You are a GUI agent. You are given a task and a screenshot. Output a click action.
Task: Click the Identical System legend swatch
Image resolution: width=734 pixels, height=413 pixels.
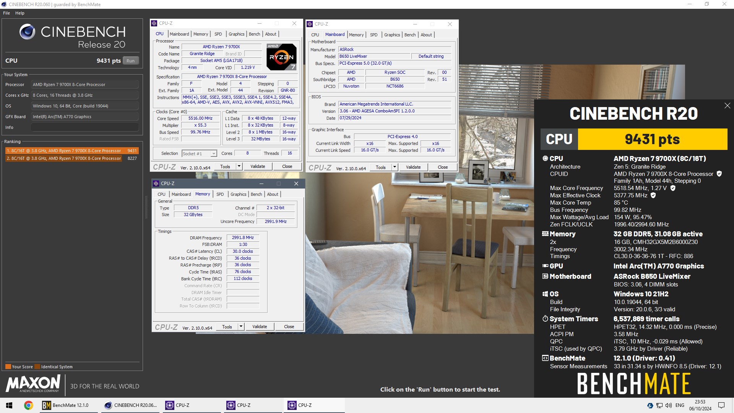coord(37,367)
